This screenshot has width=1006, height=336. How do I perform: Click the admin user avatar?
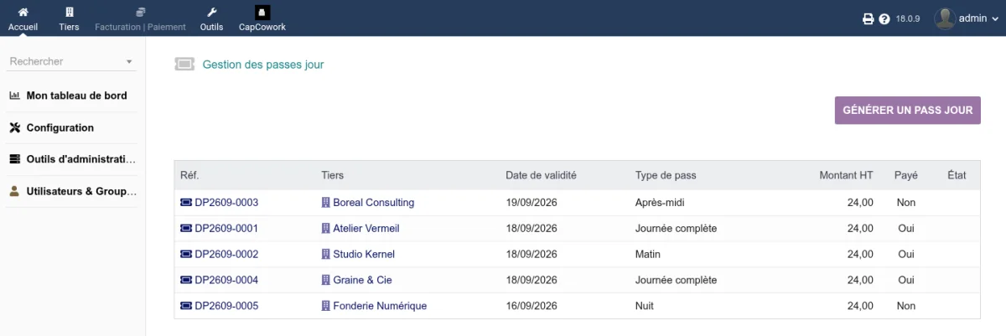[x=945, y=18]
